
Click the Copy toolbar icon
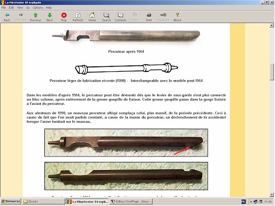click(x=135, y=17)
